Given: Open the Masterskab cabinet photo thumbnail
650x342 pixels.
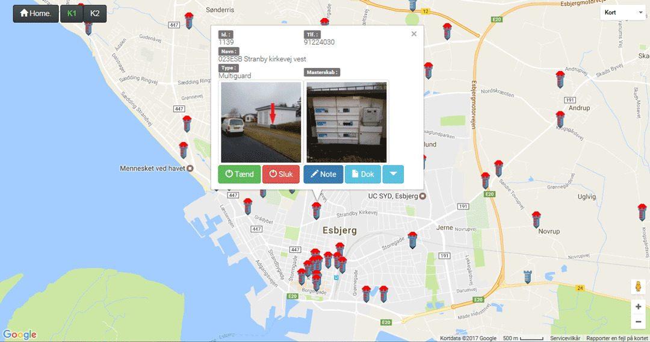Looking at the screenshot, I should (347, 122).
